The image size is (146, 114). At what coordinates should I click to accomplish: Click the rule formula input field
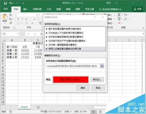pos(73,66)
